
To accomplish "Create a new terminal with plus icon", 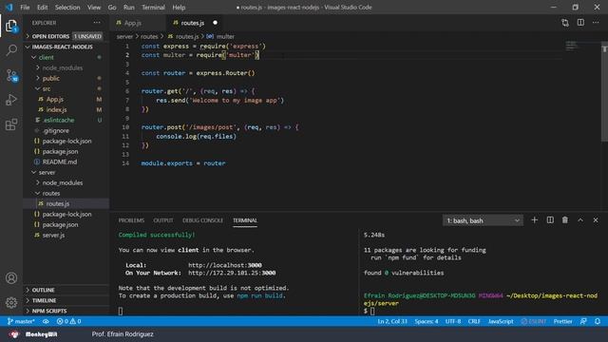I will coord(534,220).
